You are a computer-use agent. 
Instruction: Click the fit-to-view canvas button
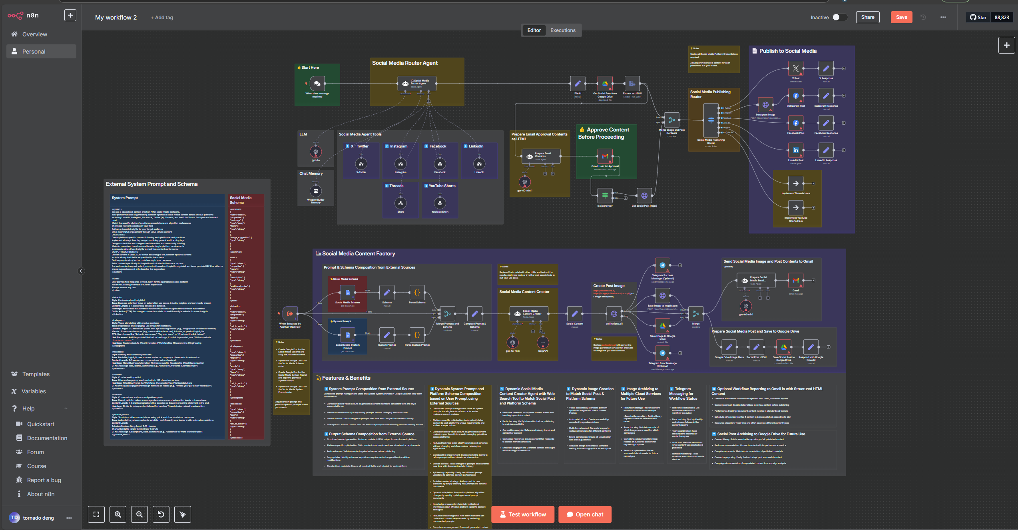(x=96, y=514)
